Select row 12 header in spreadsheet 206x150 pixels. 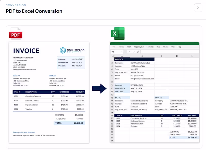click(x=112, y=95)
